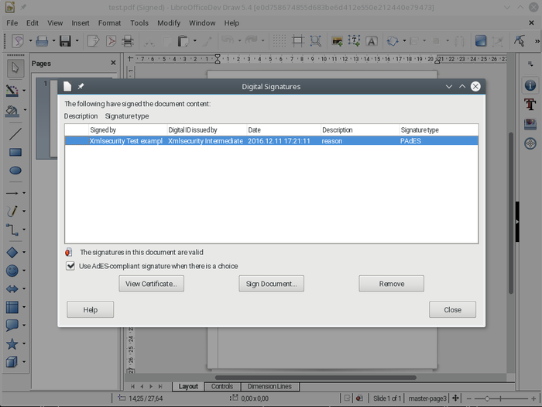Click the Signed by column header
This screenshot has width=542, height=407.
click(x=128, y=130)
